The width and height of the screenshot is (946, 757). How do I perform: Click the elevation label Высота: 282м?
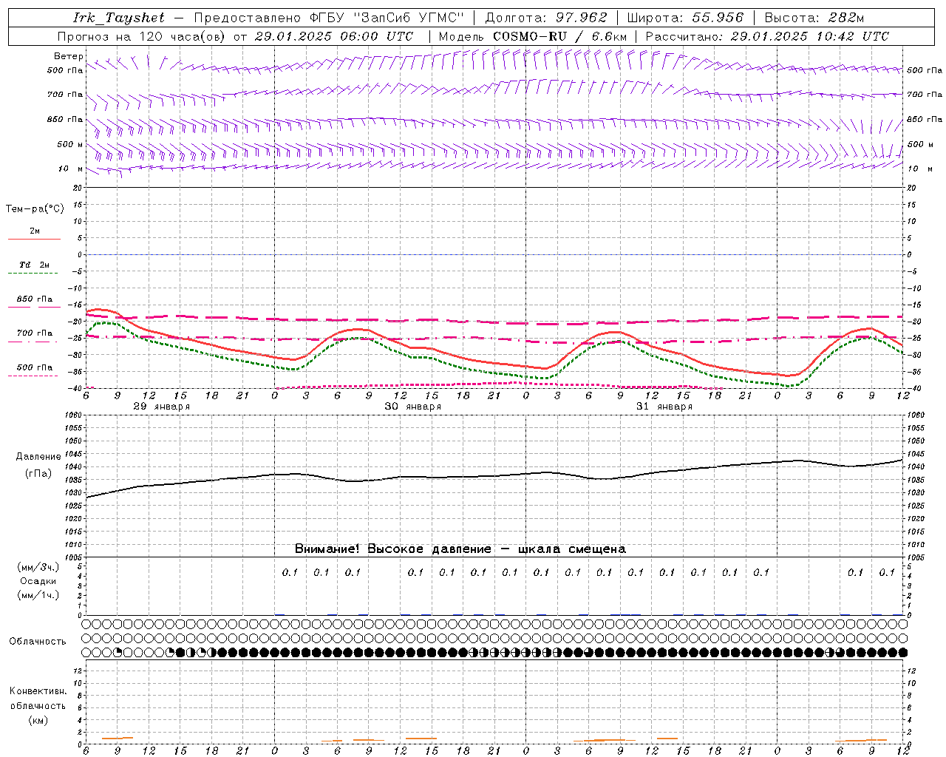814,18
